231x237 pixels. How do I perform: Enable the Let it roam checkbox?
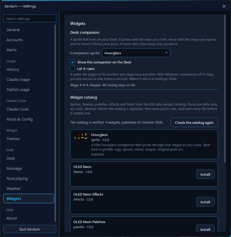tap(73, 68)
